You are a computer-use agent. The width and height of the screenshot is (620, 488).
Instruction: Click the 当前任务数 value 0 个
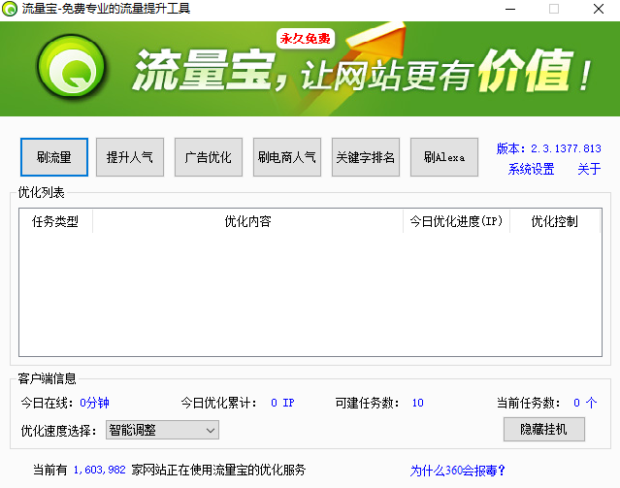coord(585,403)
